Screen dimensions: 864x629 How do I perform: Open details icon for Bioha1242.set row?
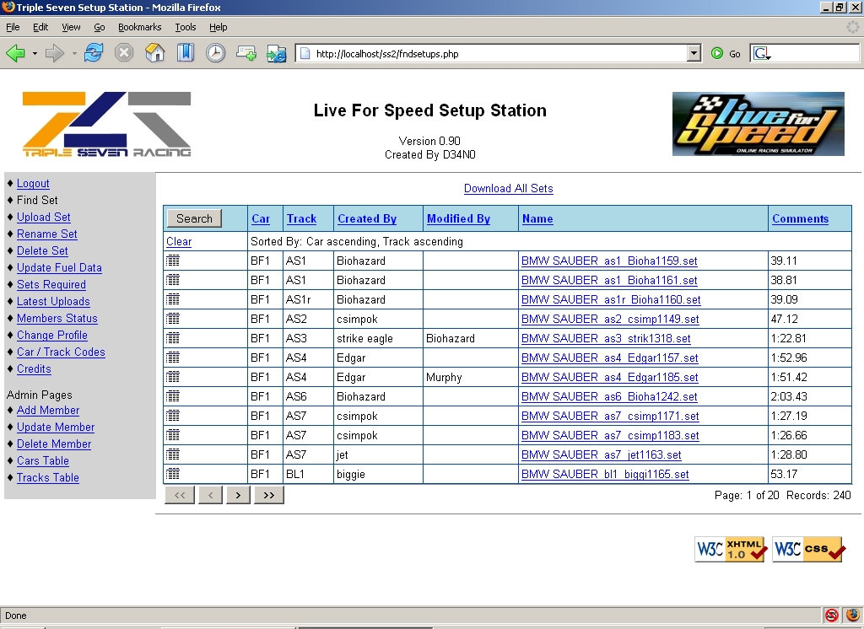(173, 396)
